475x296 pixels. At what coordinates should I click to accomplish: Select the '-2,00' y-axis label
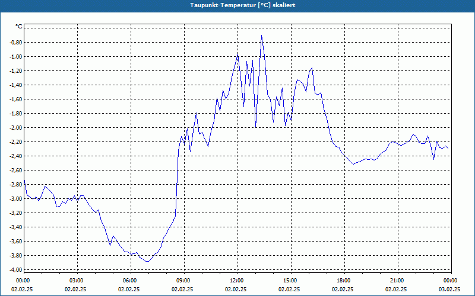pyautogui.click(x=16, y=127)
